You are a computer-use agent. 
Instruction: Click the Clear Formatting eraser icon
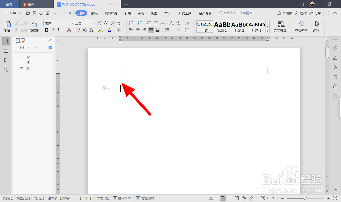[x=113, y=23]
